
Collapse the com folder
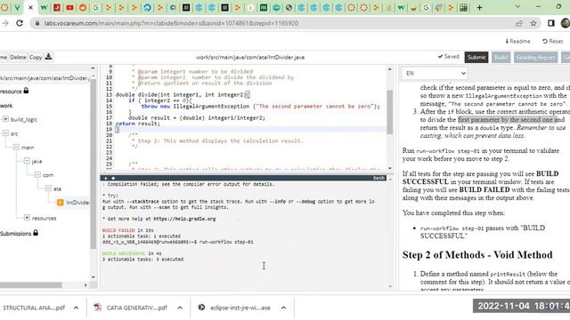[37, 174]
